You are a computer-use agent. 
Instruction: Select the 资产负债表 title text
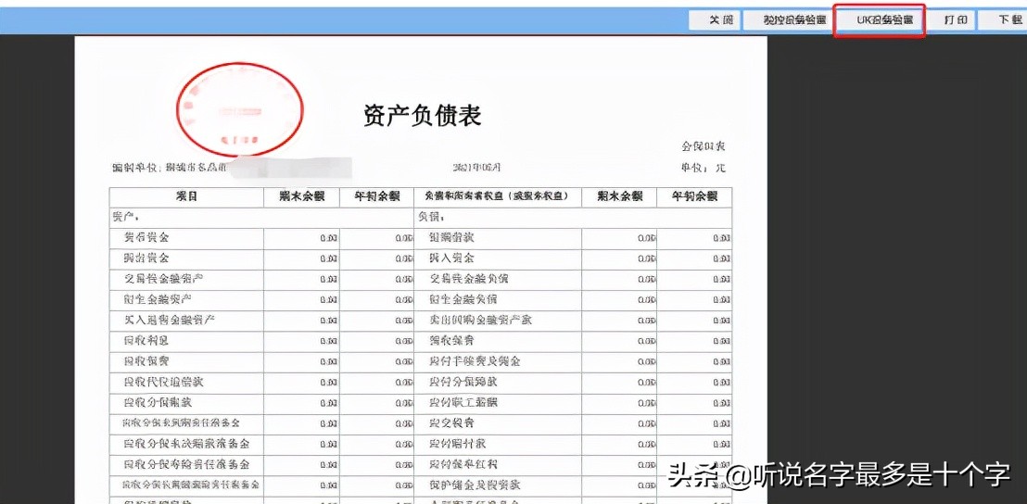tap(422, 115)
